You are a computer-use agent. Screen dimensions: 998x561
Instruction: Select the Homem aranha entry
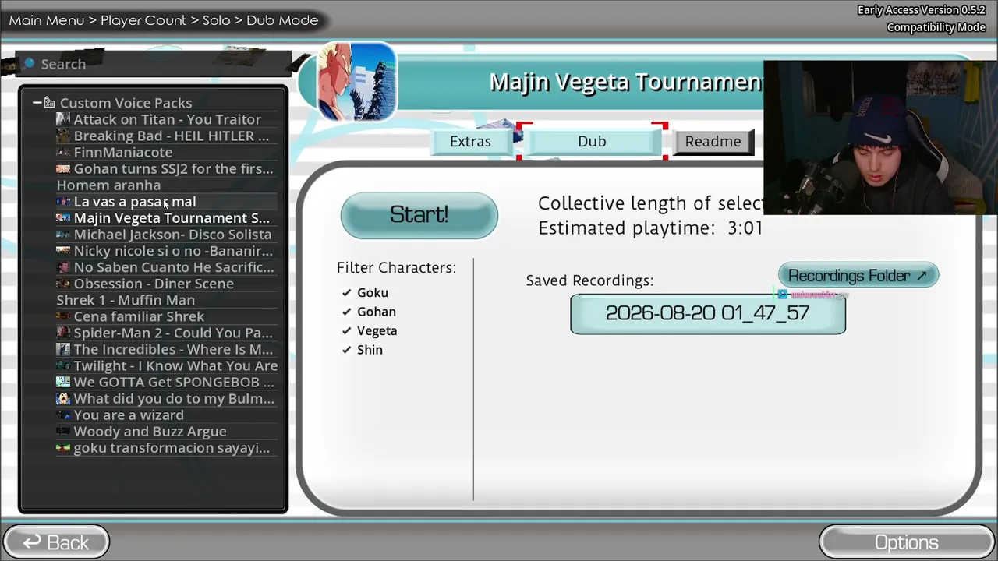108,185
